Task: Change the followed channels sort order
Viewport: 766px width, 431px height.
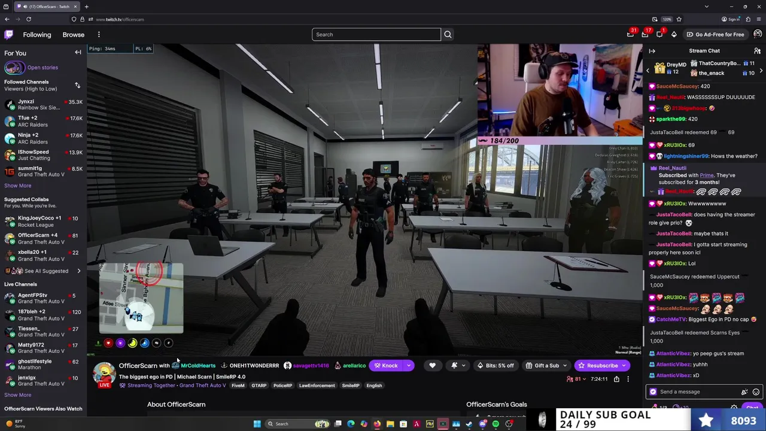Action: click(77, 85)
